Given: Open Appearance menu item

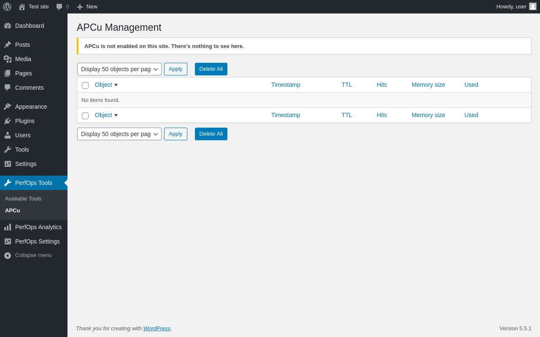Looking at the screenshot, I should (x=34, y=107).
